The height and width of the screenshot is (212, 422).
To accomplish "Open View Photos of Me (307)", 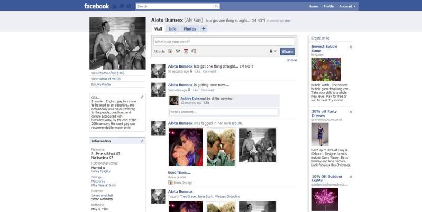I will pos(108,73).
